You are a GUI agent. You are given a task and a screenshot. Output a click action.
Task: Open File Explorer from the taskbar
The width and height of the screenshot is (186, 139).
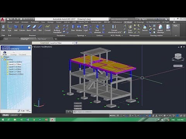pos(15,120)
